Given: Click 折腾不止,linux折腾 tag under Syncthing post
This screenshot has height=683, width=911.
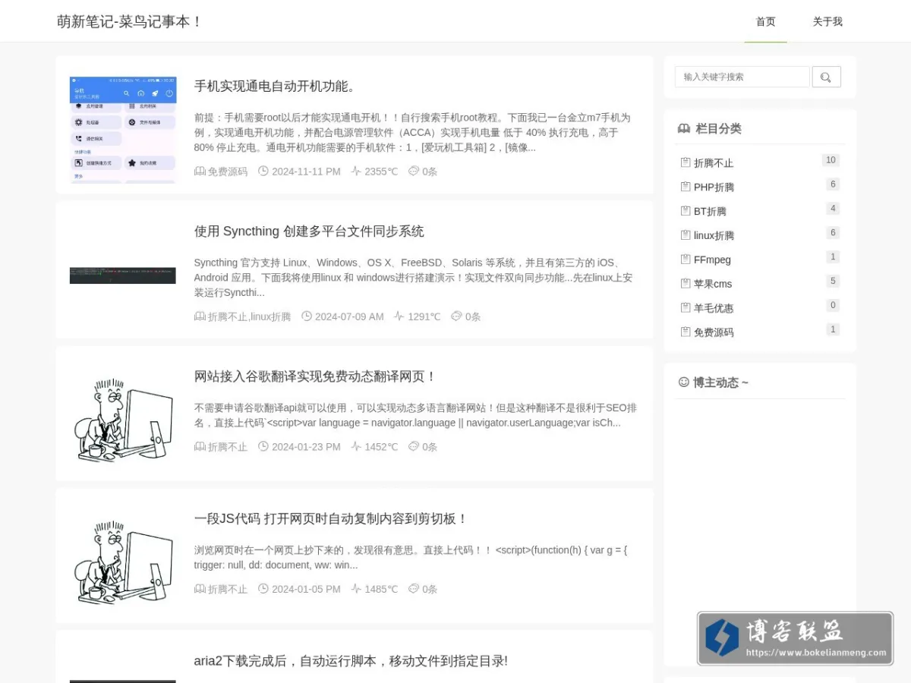Looking at the screenshot, I should point(249,316).
